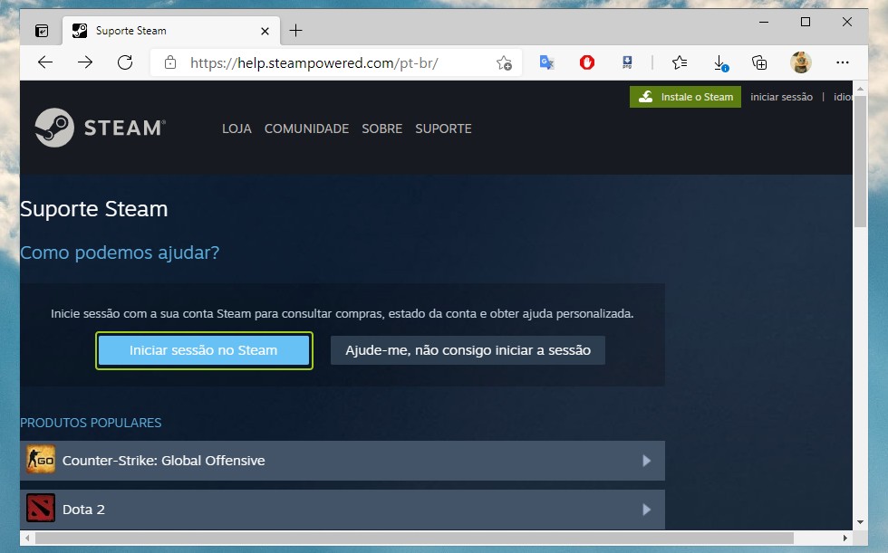Image resolution: width=888 pixels, height=553 pixels.
Task: Click the Steam logo in the header
Action: (x=100, y=128)
